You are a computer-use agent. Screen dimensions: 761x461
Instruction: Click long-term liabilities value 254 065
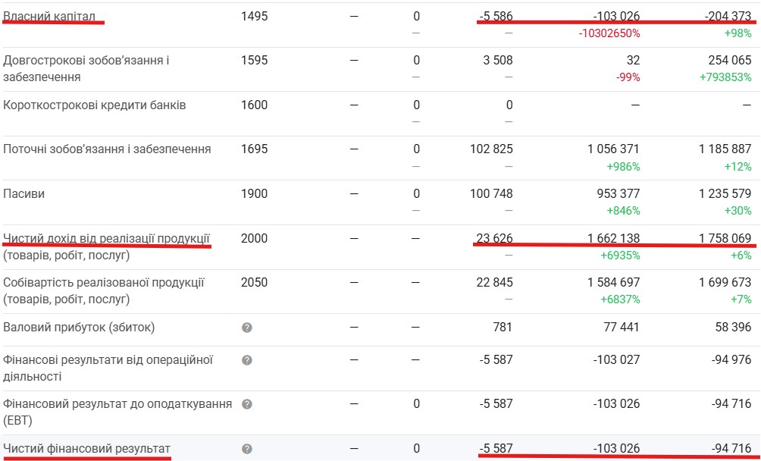pos(725,61)
